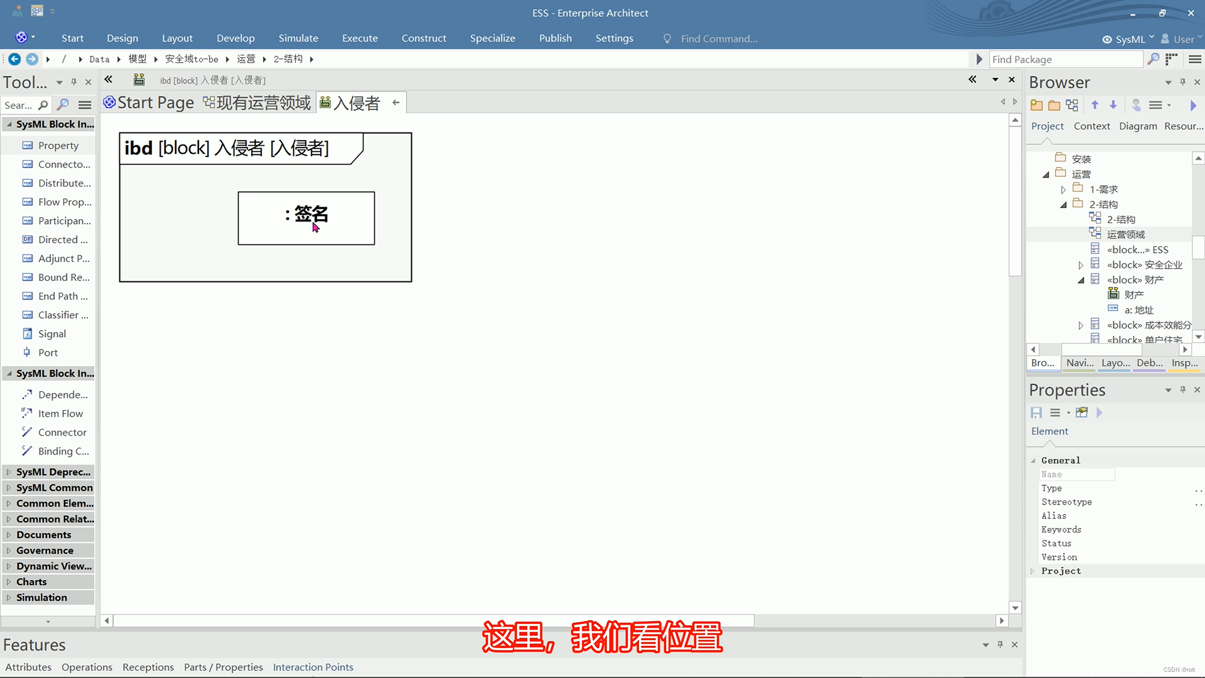
Task: Open the Interaction Points features tab
Action: click(x=313, y=667)
